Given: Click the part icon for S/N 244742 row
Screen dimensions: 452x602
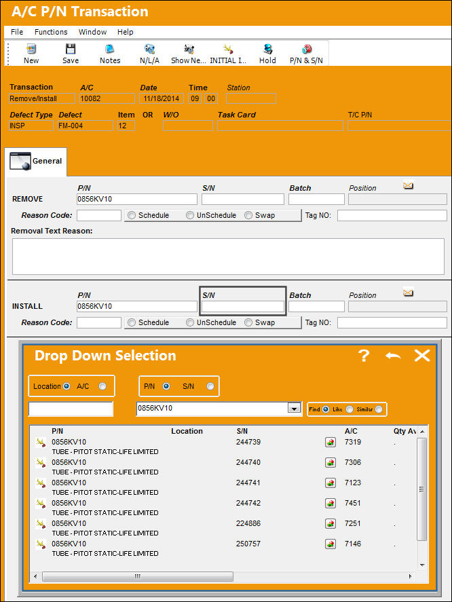Looking at the screenshot, I should tap(41, 504).
